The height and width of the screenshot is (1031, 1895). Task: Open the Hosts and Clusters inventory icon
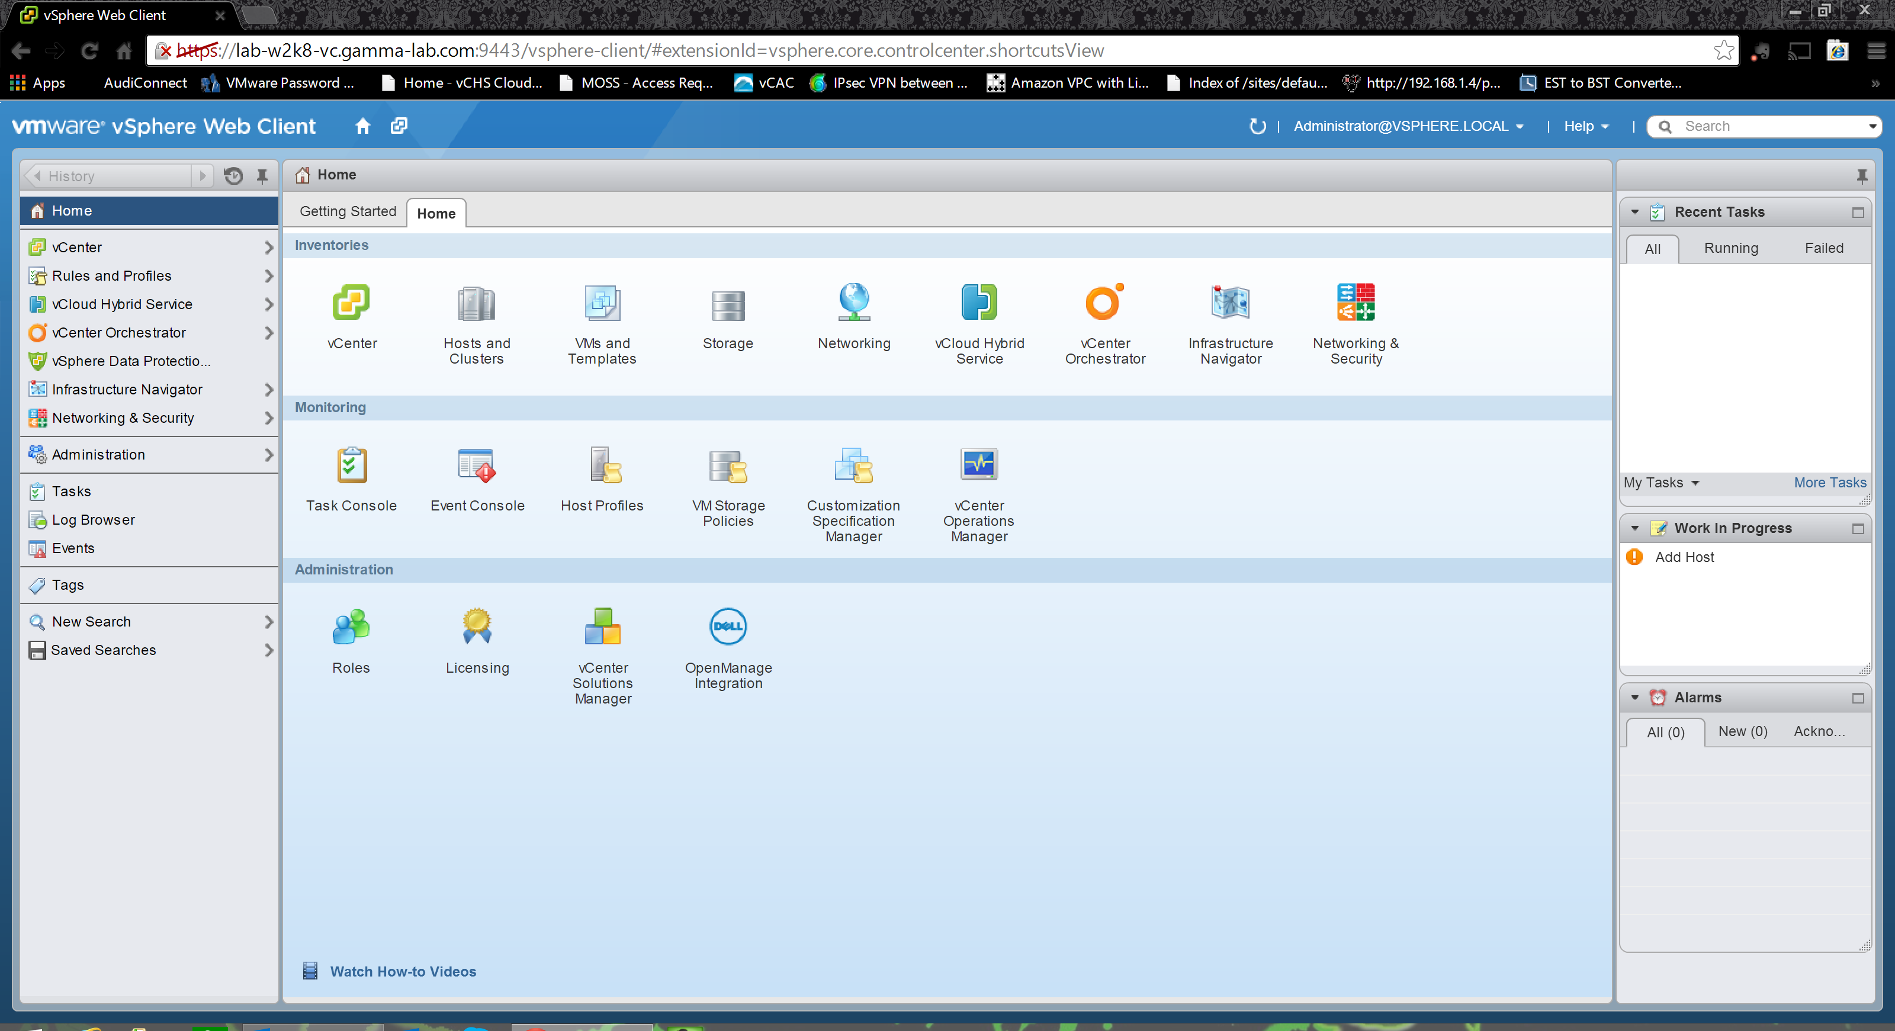point(476,304)
